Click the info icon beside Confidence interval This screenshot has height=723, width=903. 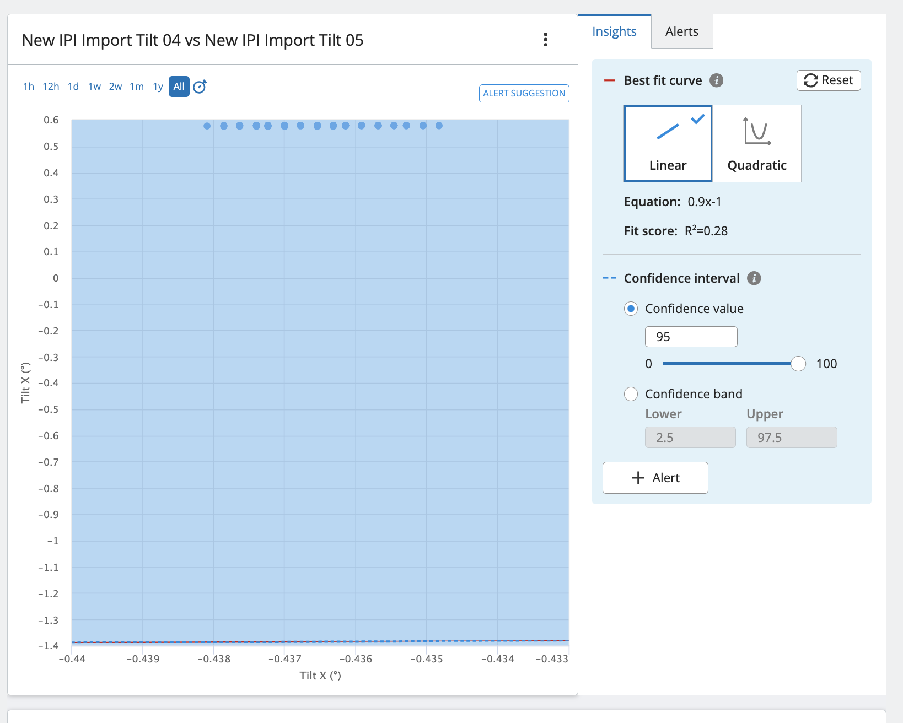[x=754, y=278]
